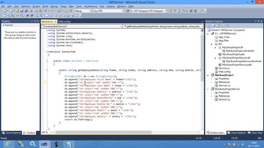Start debugging with the green play icon

71,11
